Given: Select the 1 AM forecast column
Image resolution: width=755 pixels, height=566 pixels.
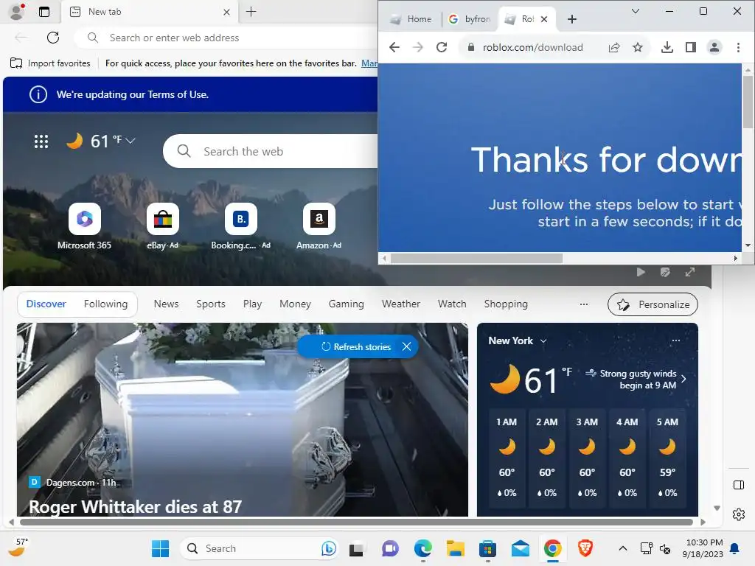Looking at the screenshot, I should (x=507, y=457).
